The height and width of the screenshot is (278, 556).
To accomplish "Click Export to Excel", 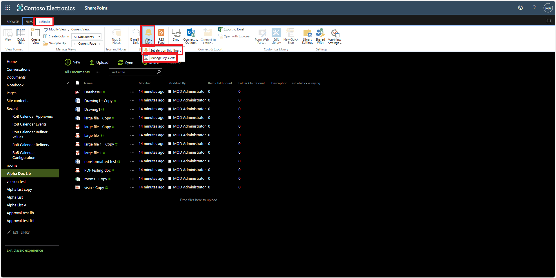I will pos(231,29).
